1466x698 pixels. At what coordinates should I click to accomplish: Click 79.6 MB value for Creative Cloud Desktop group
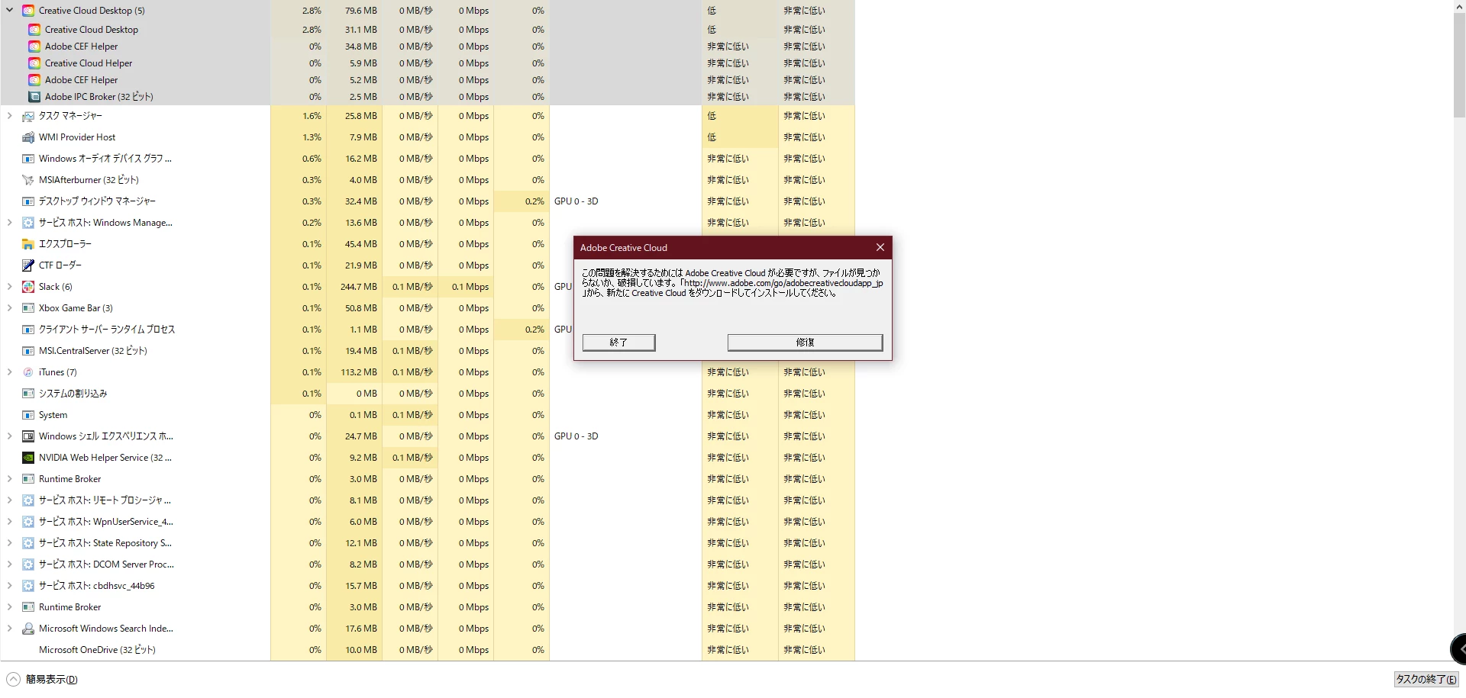[x=360, y=11]
